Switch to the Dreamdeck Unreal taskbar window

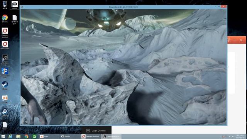click(112, 136)
